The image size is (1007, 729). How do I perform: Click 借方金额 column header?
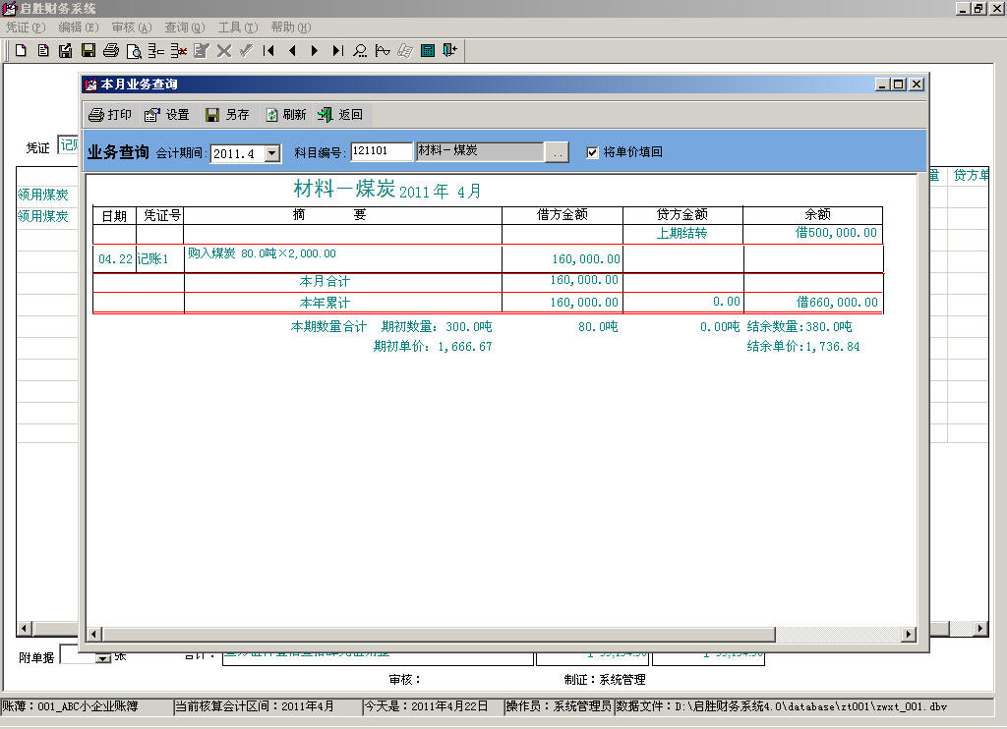click(563, 215)
